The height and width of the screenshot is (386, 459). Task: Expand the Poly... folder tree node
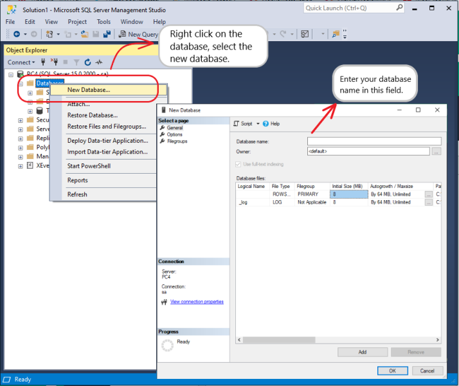tap(20, 148)
